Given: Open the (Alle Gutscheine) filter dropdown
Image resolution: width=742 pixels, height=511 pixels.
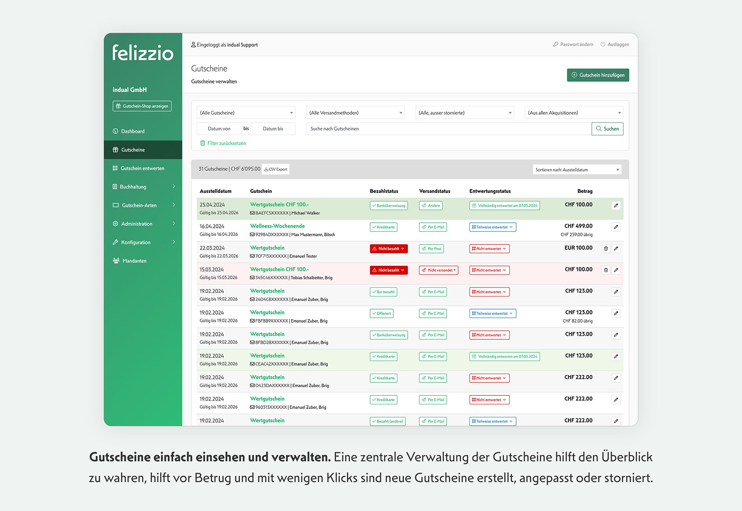Looking at the screenshot, I should pyautogui.click(x=246, y=113).
